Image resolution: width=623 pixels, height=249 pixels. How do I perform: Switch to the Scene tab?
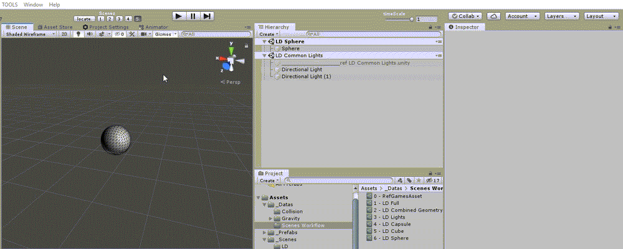click(x=16, y=27)
